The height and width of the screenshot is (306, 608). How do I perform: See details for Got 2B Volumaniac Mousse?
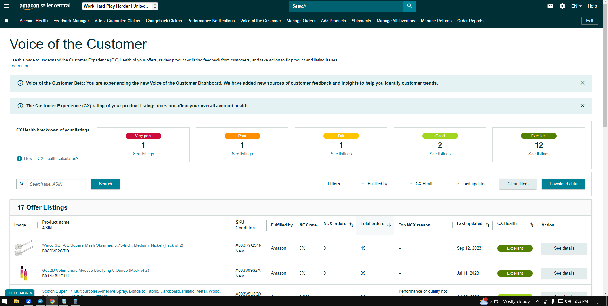[564, 273]
